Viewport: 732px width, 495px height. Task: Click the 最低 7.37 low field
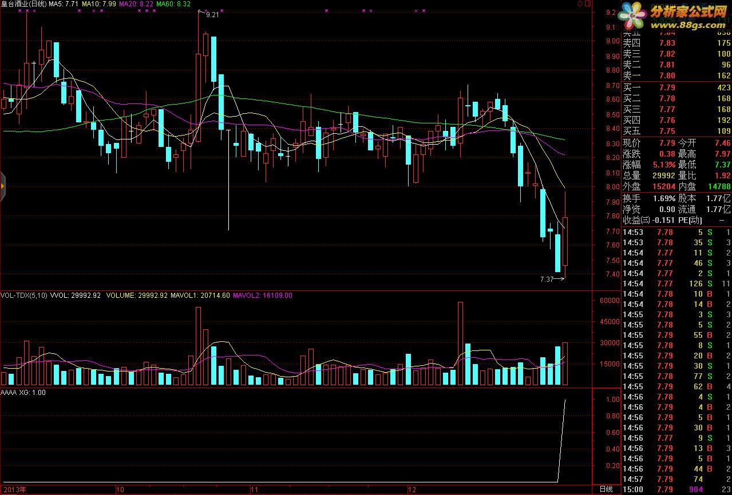pyautogui.click(x=705, y=165)
